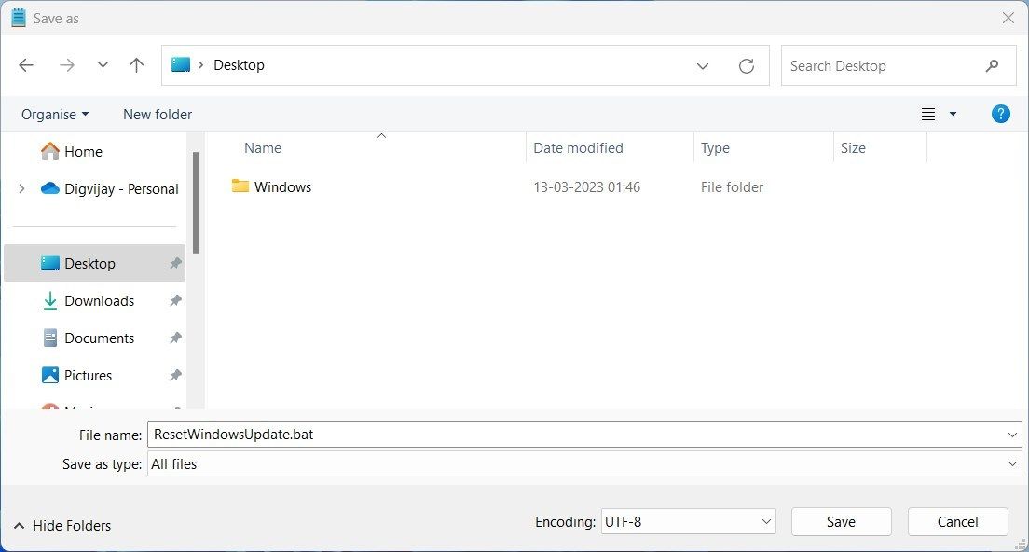Unpin Documents from the sidebar

pyautogui.click(x=175, y=338)
